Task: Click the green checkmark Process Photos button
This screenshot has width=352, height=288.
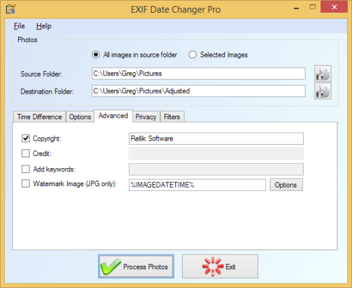Action: (136, 267)
